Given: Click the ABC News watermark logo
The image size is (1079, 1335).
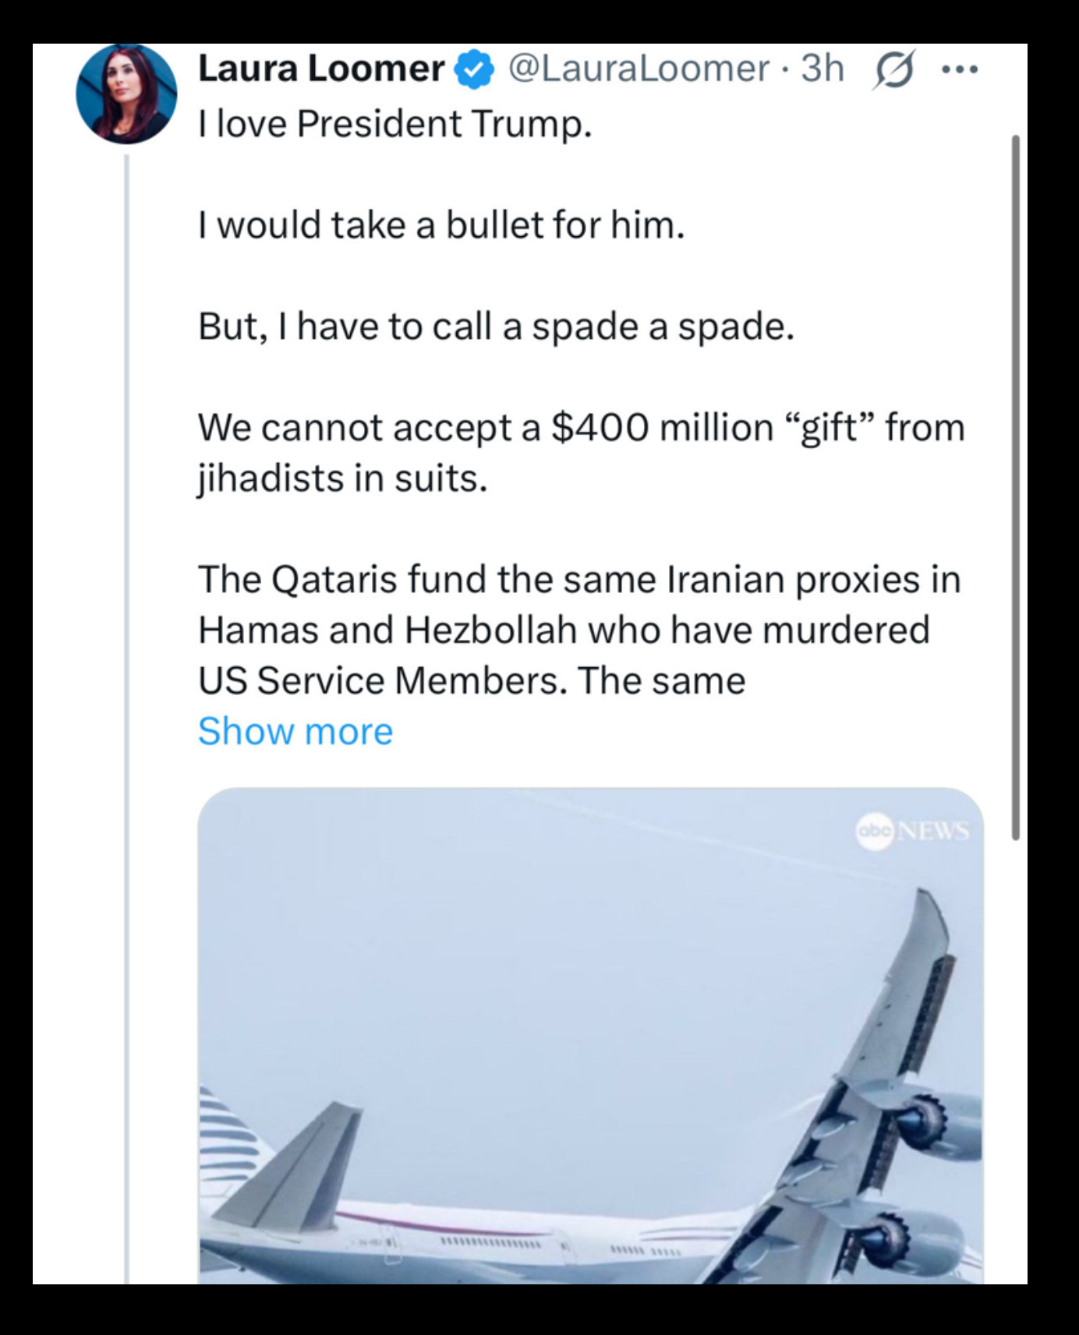Looking at the screenshot, I should [913, 831].
